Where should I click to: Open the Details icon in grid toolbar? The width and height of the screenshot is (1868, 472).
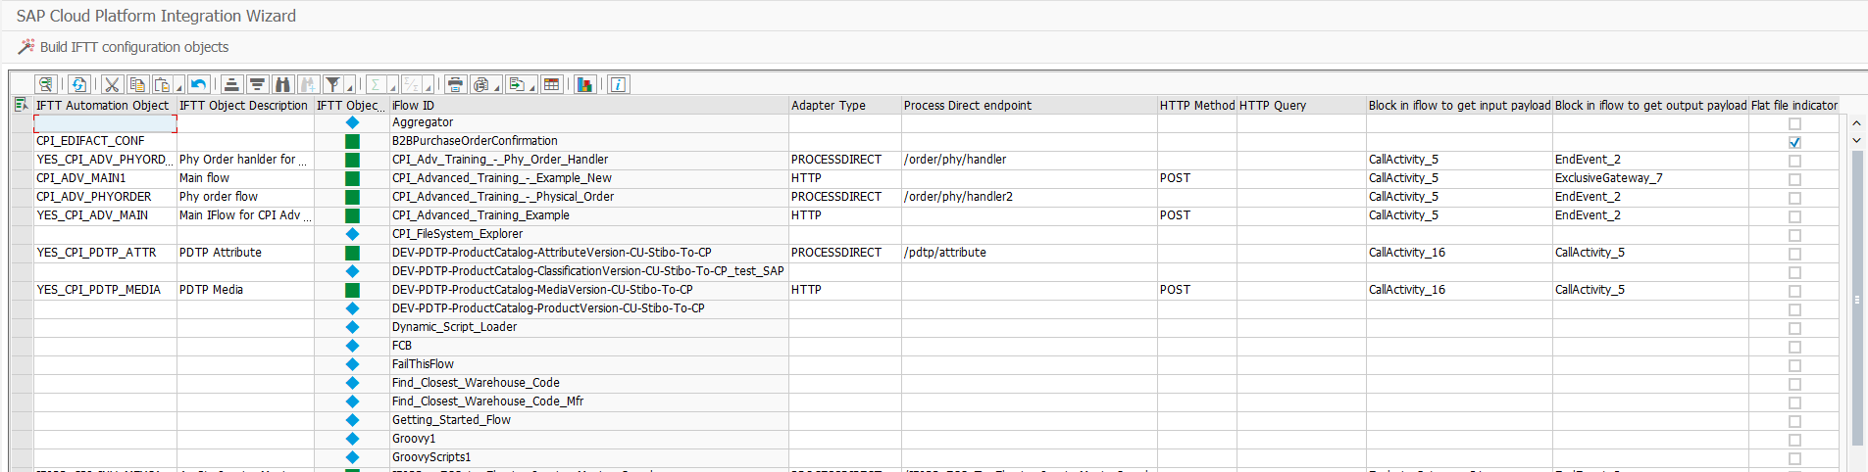[45, 84]
